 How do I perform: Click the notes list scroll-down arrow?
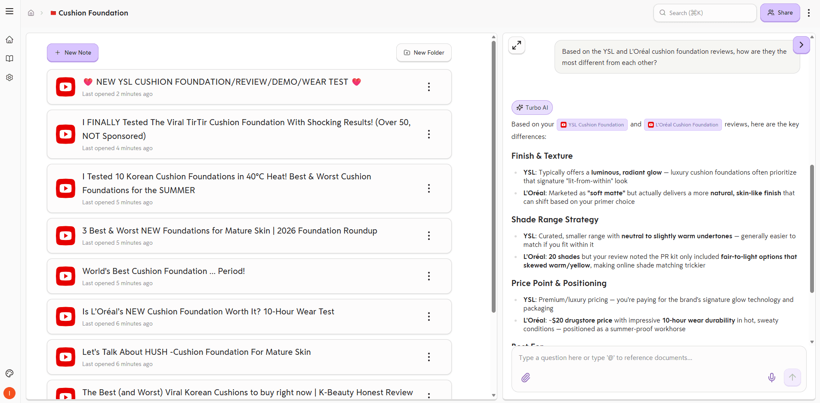[x=493, y=395]
